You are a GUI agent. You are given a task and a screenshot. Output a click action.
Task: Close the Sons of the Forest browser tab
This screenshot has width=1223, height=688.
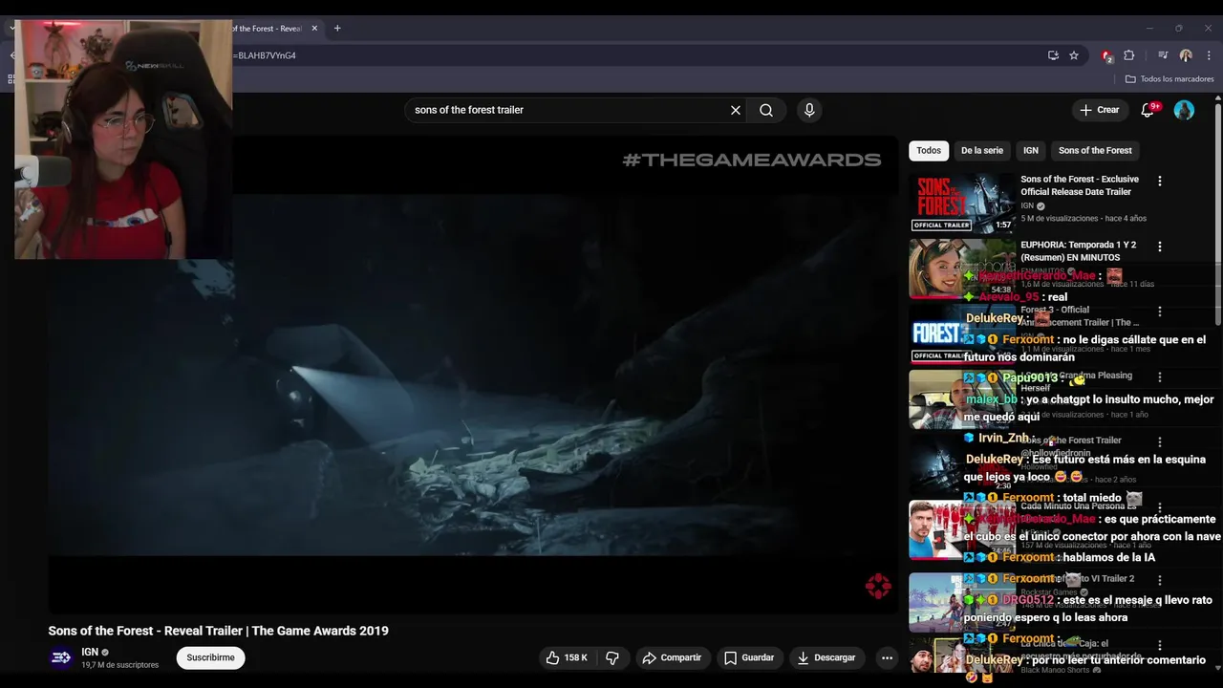click(x=314, y=29)
